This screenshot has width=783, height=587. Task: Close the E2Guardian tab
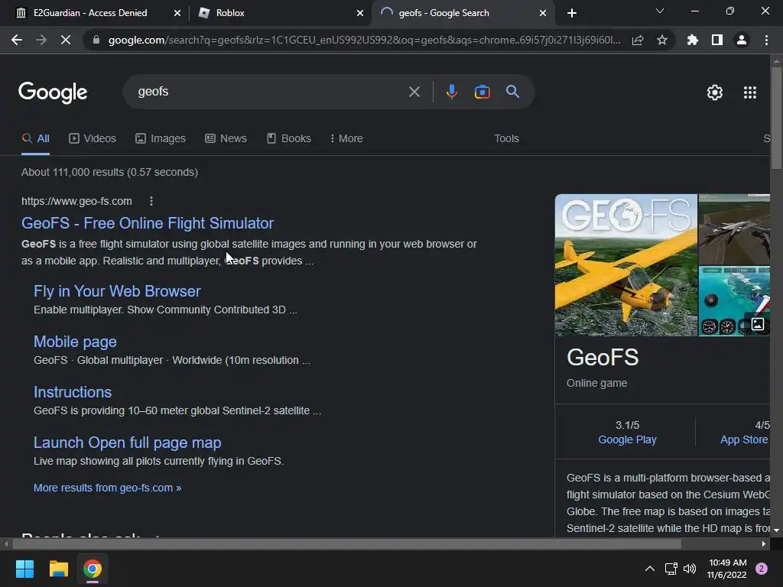tap(177, 13)
